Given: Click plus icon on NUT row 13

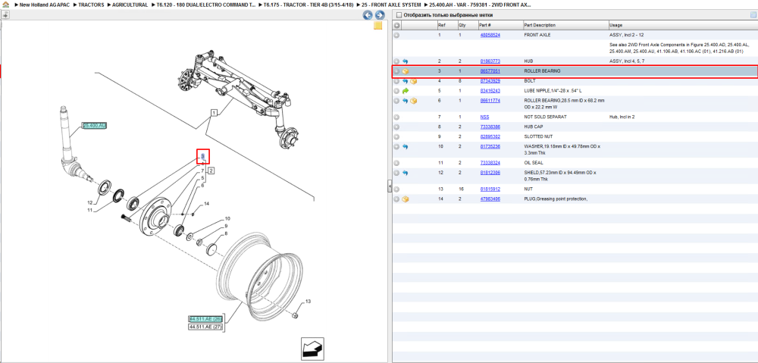Looking at the screenshot, I should click(x=396, y=189).
